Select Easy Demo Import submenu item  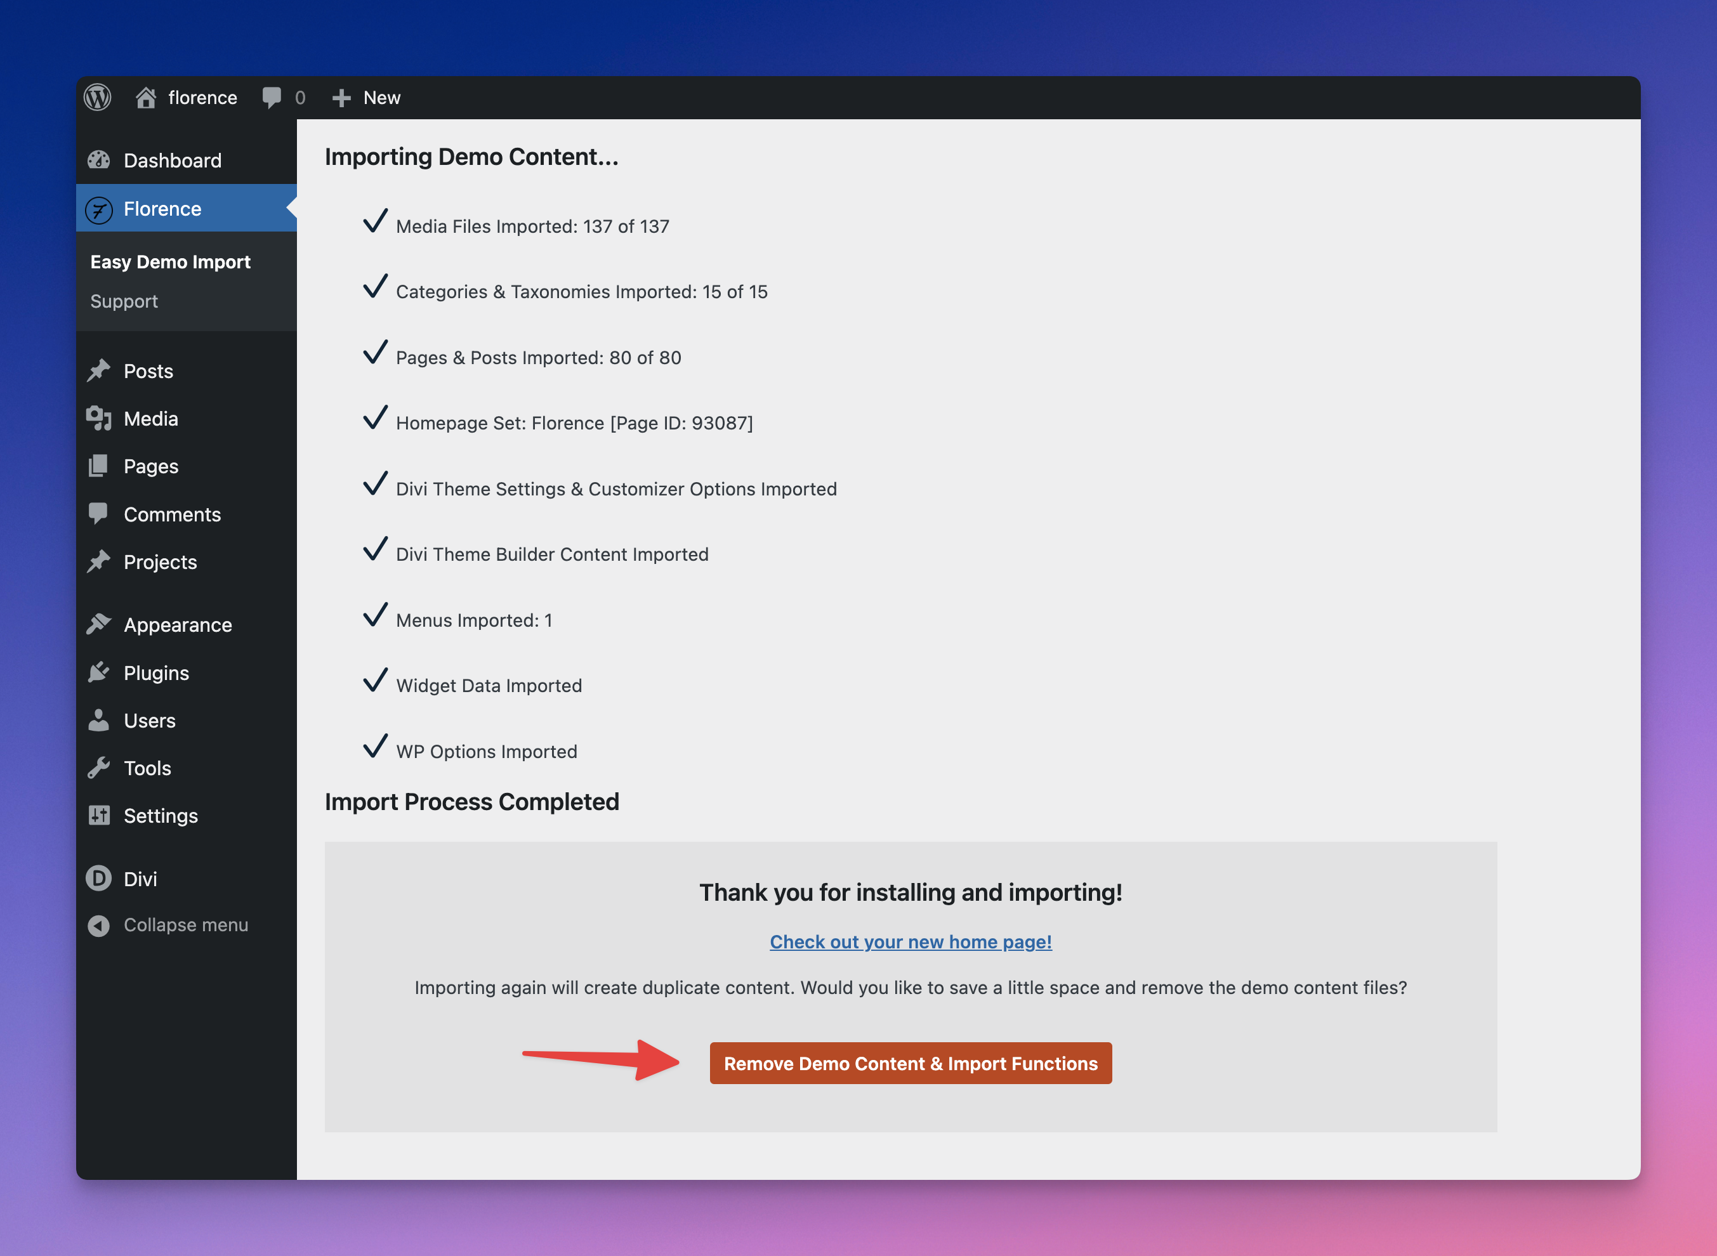170,262
